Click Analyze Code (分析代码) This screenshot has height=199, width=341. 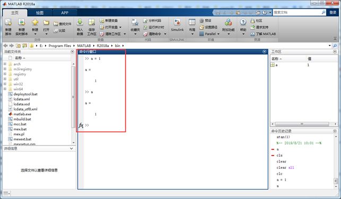tap(152, 21)
